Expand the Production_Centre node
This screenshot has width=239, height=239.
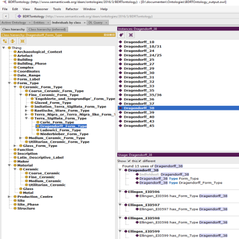9,197
